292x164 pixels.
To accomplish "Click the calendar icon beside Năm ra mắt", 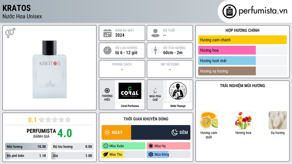I will click(108, 33).
